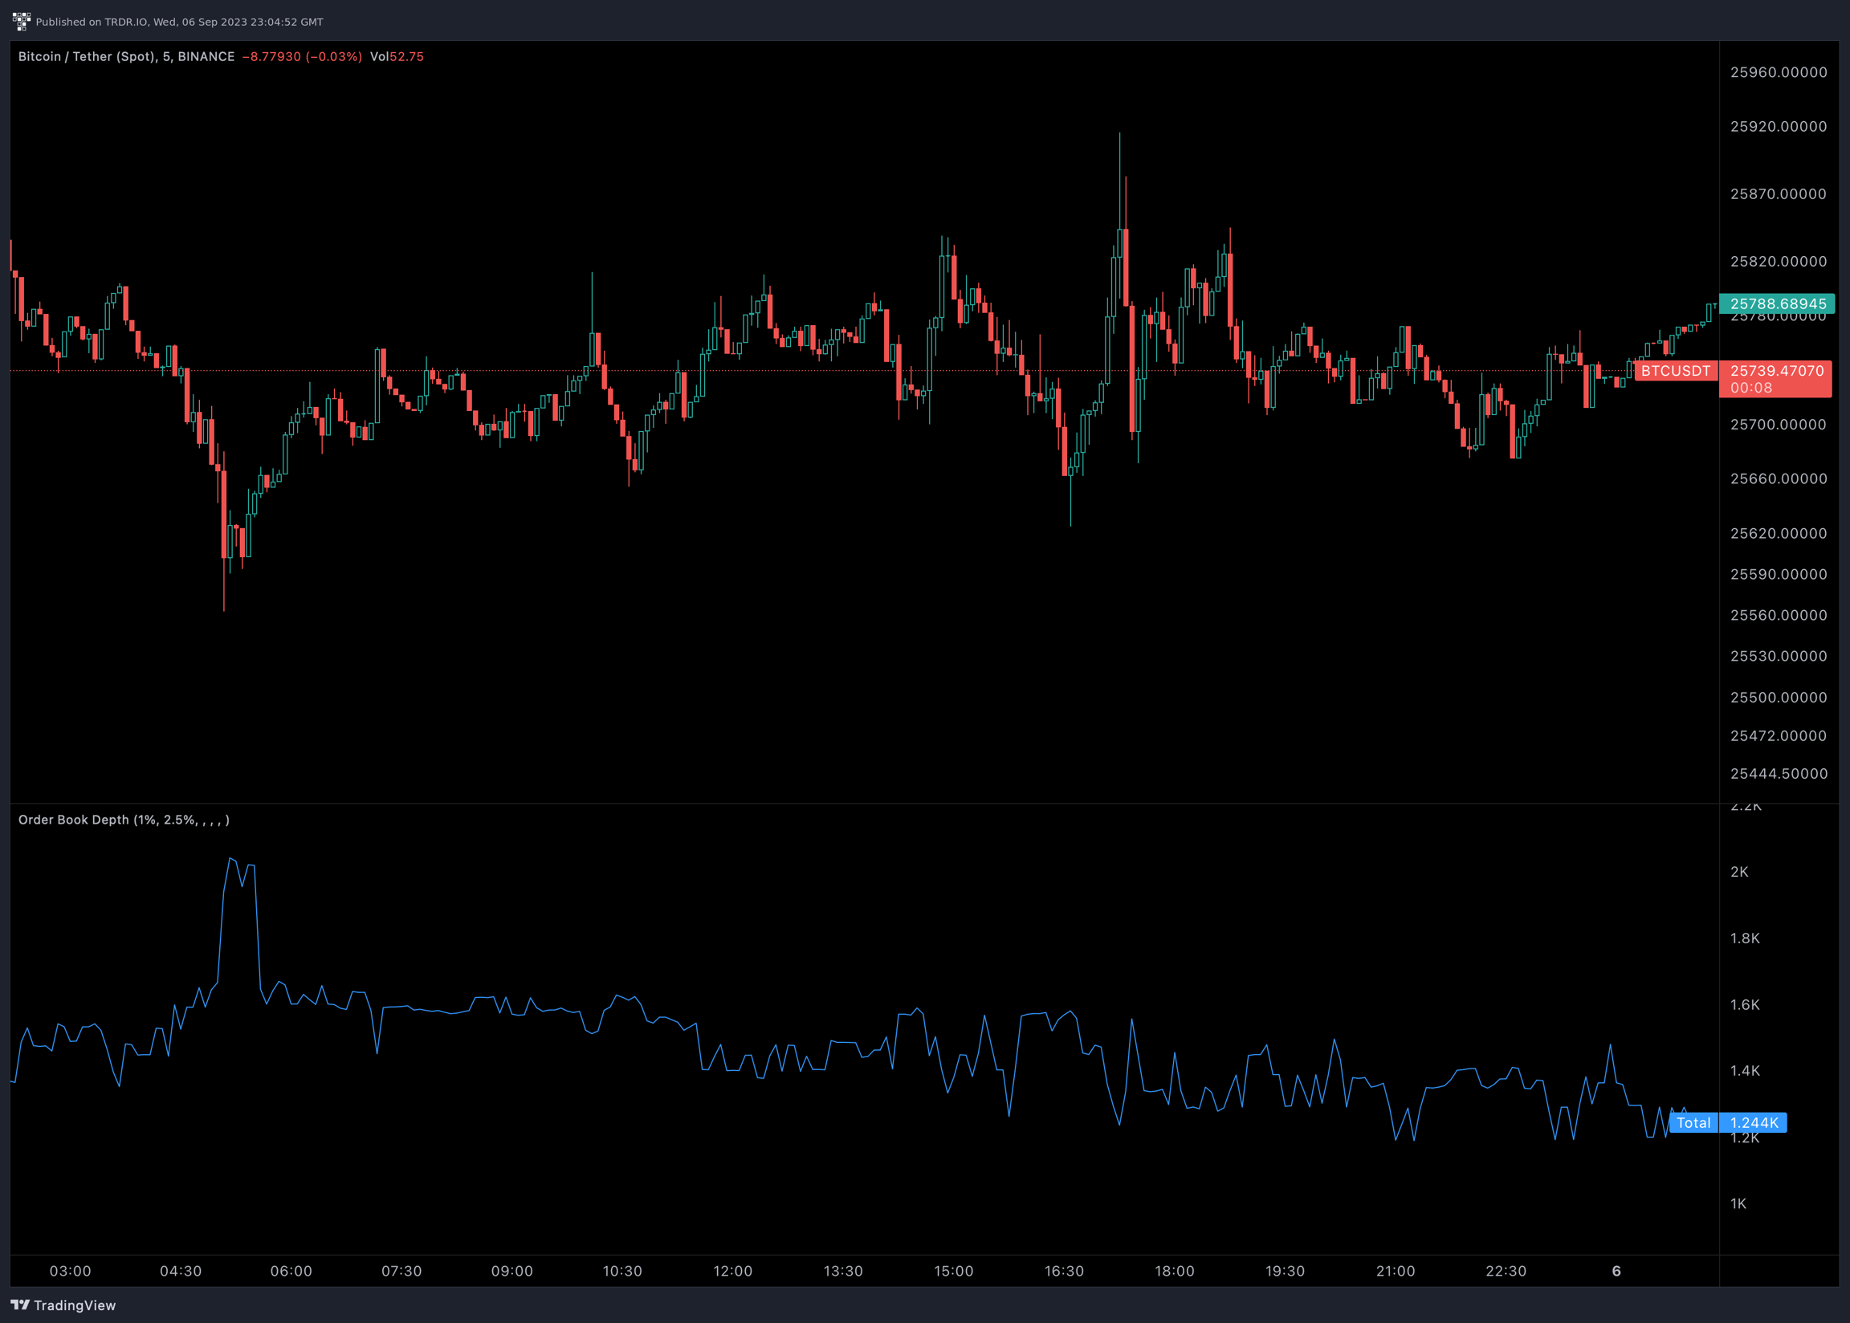The width and height of the screenshot is (1850, 1323).
Task: Open the Published on TRDR.IO link
Action: 179,22
